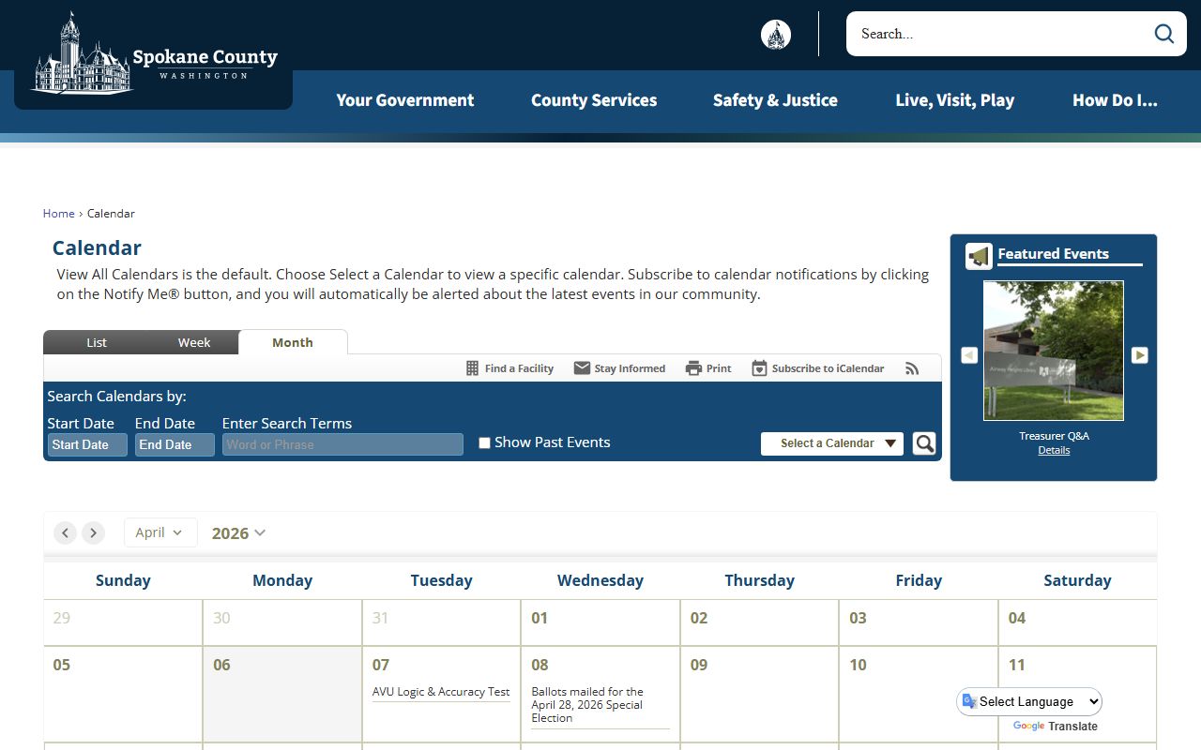Expand the 2026 year selector
Viewport: 1201px width, 750px height.
[238, 533]
